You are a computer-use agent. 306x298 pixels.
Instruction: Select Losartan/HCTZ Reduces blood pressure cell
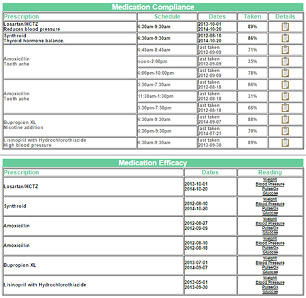(70, 27)
